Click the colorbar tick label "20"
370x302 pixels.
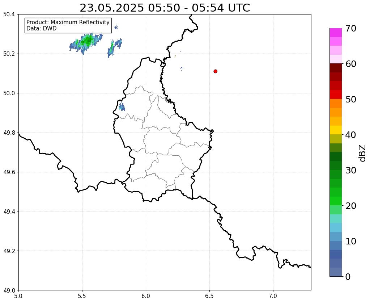[x=351, y=206]
